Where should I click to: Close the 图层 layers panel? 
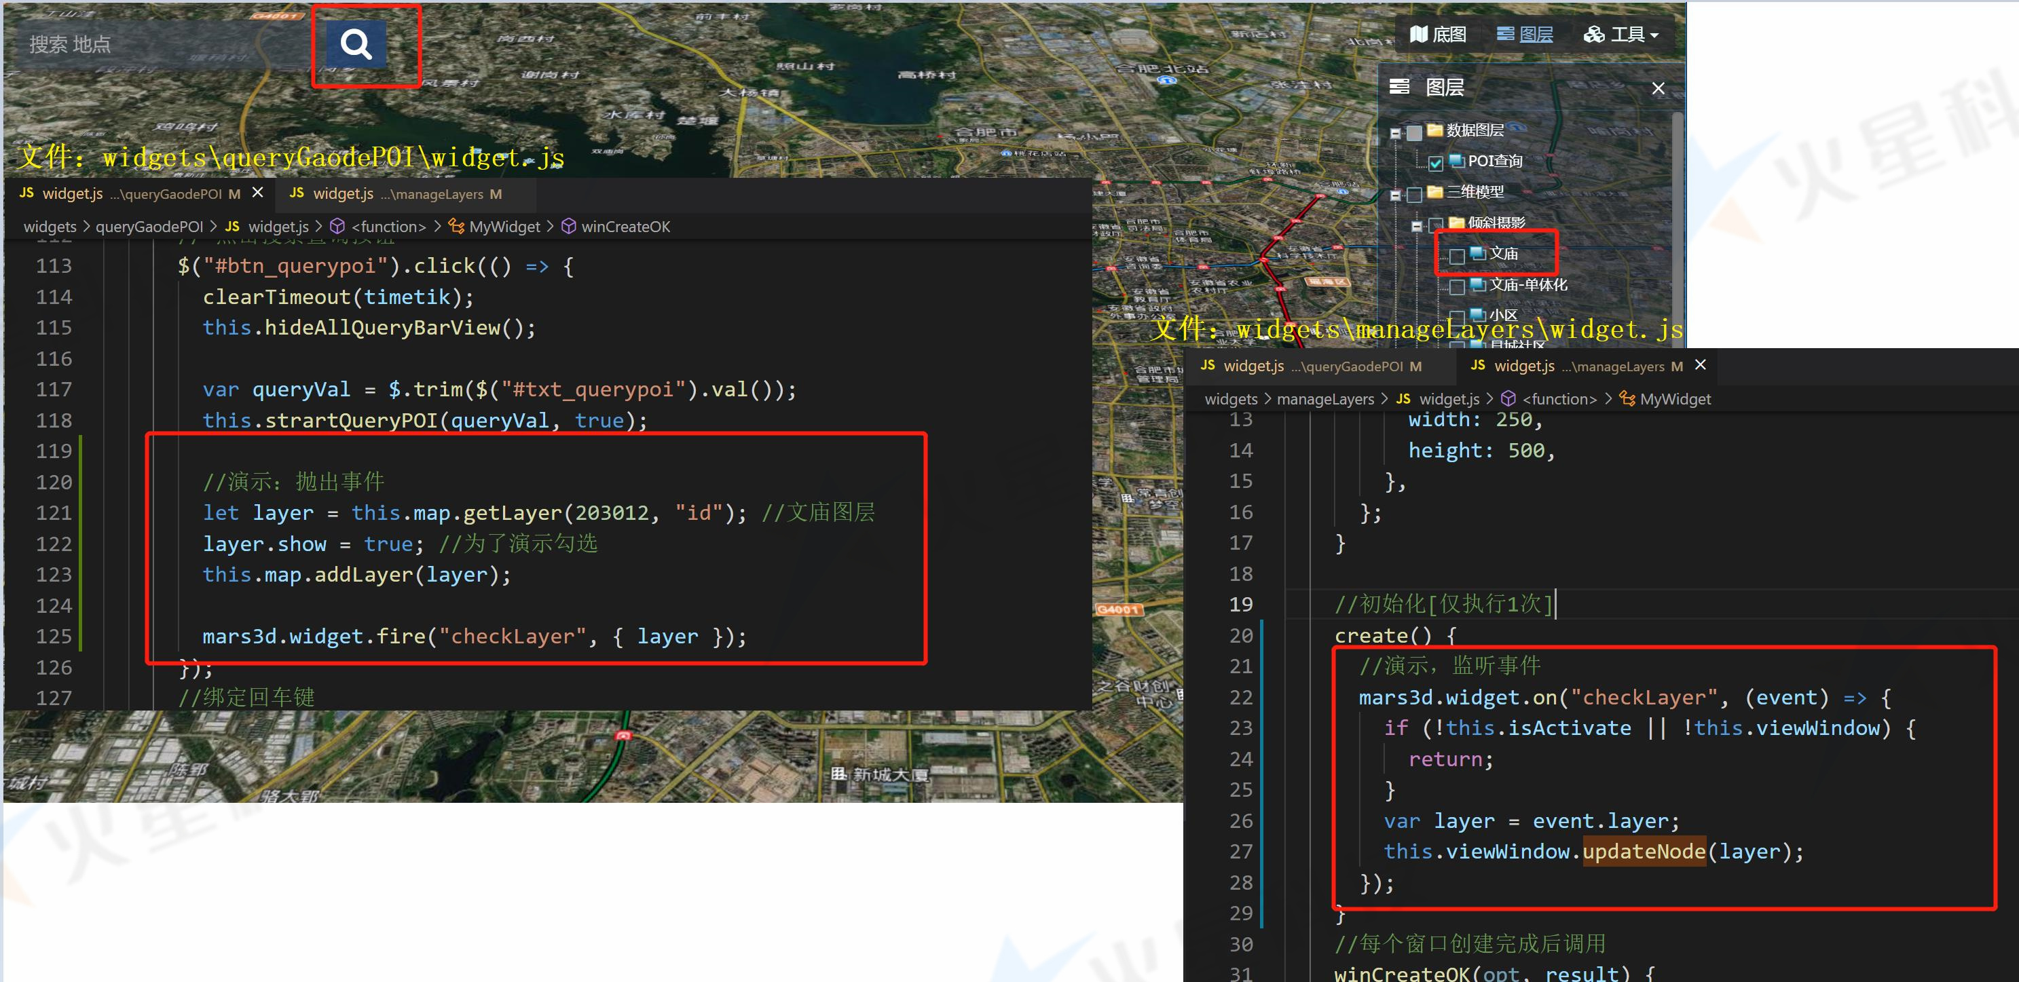click(1659, 88)
